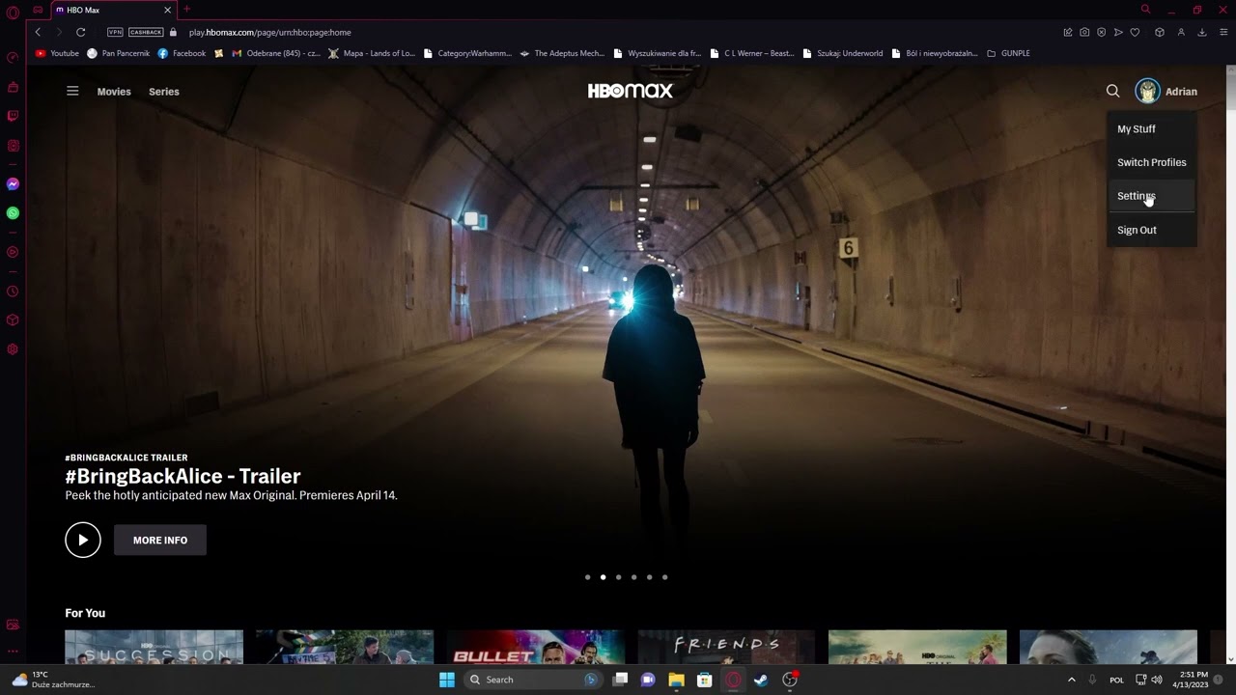The image size is (1236, 695).
Task: Go back to the previous page
Action: click(38, 32)
